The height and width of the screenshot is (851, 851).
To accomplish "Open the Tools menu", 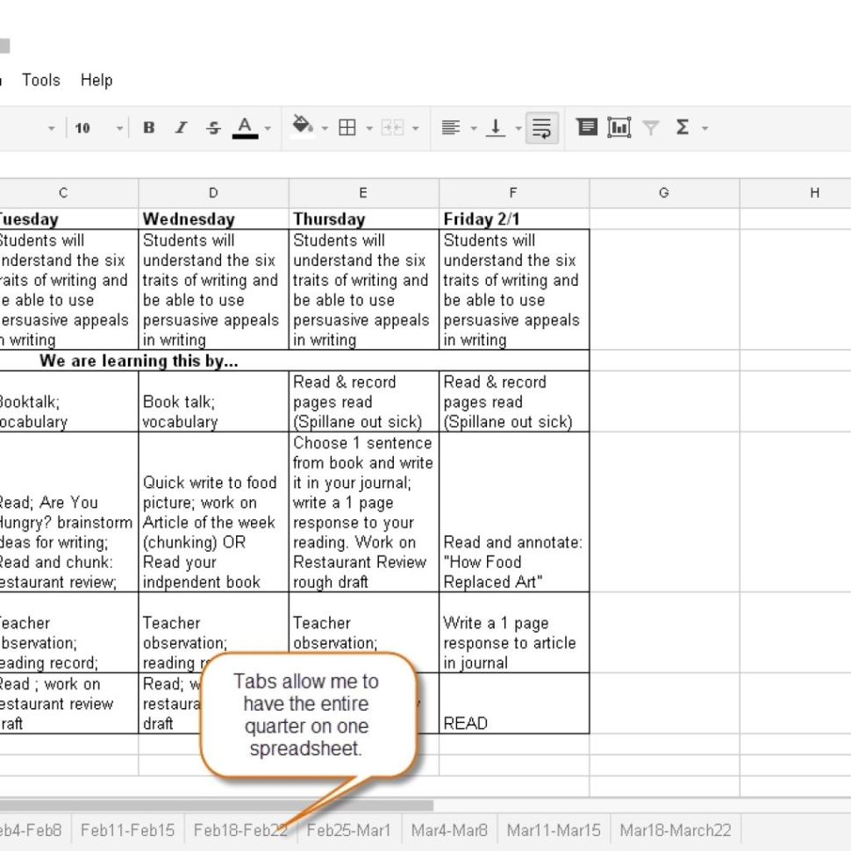I will click(x=40, y=81).
